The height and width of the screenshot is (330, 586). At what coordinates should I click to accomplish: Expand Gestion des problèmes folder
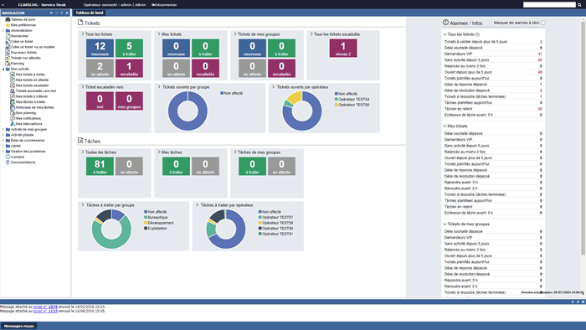(3, 152)
